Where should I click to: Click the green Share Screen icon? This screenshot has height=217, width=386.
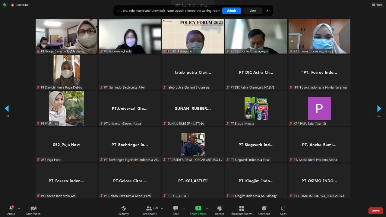pyautogui.click(x=198, y=208)
